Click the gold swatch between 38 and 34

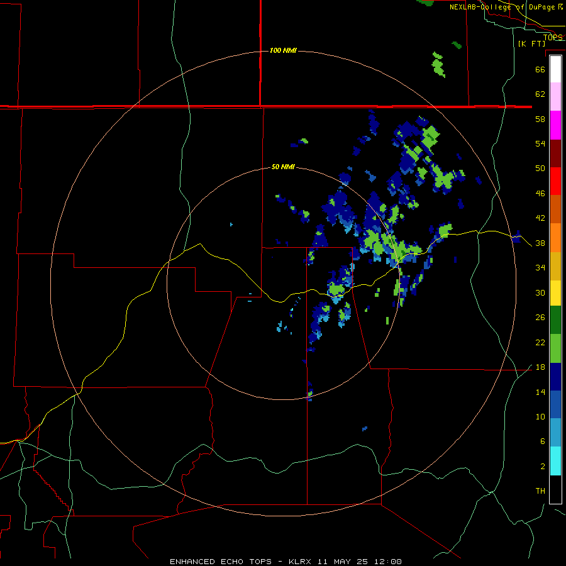(x=555, y=266)
